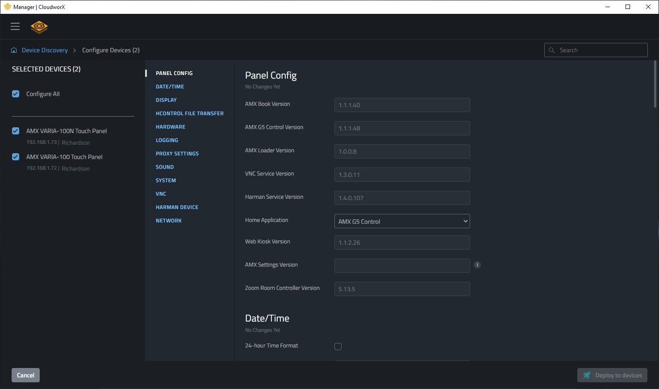Image resolution: width=659 pixels, height=389 pixels.
Task: Jump to Date/Time section
Action: [170, 87]
